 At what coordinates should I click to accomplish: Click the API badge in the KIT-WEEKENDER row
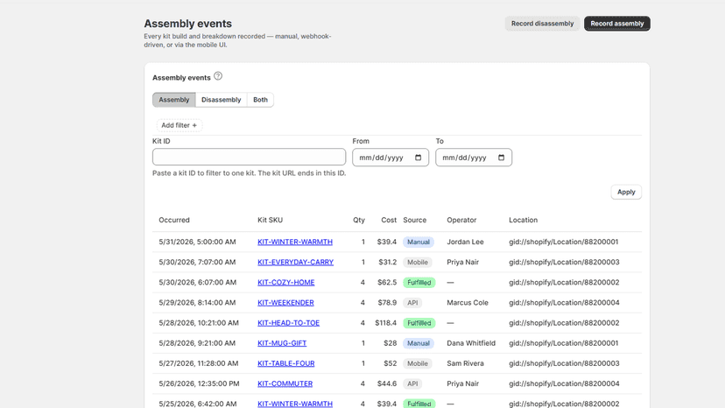click(412, 303)
